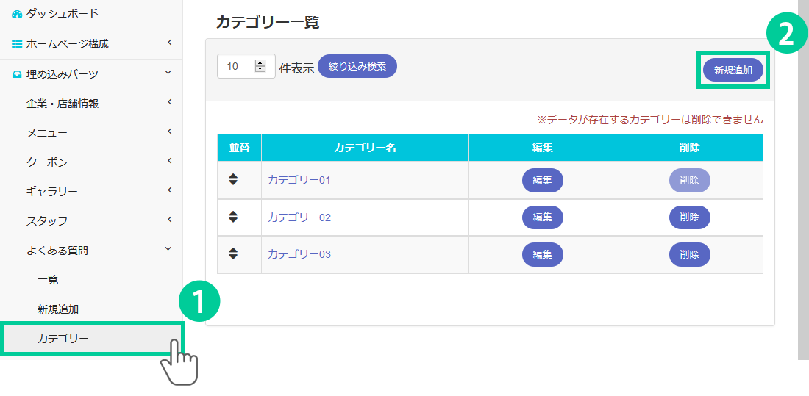Image resolution: width=809 pixels, height=396 pixels.
Task: Collapse the よくある質問 section
Action: tap(168, 250)
